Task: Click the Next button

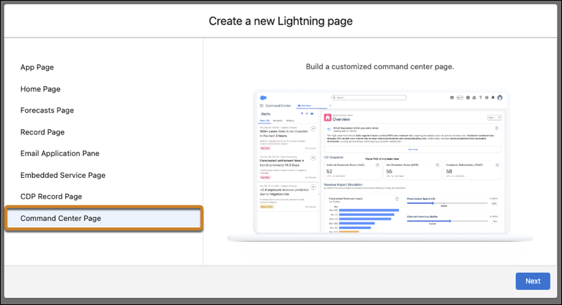Action: [x=533, y=281]
